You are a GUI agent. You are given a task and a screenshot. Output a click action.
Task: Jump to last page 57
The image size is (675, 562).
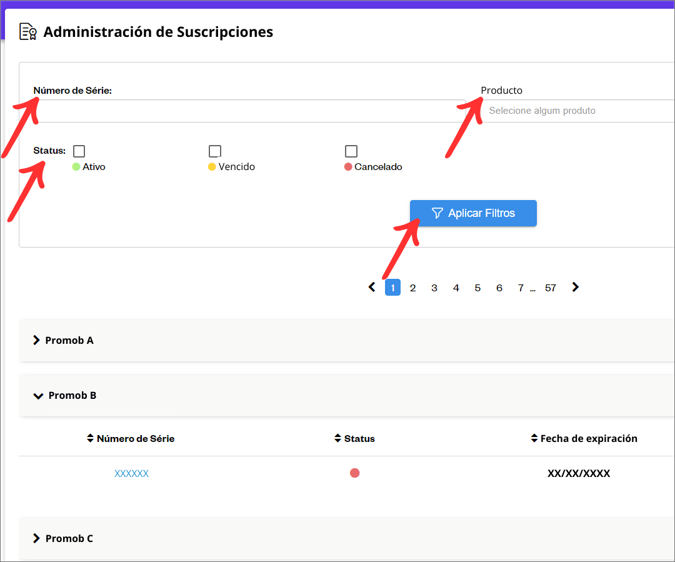point(551,288)
